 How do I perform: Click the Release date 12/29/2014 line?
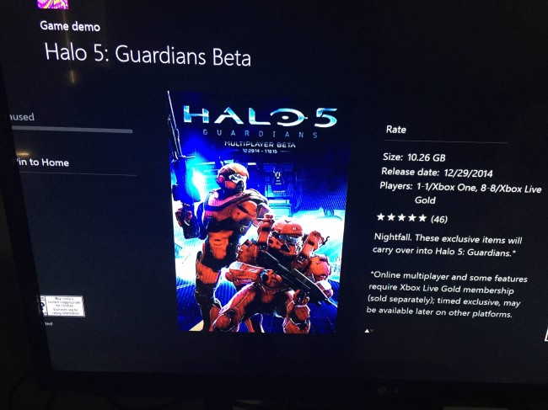click(437, 173)
